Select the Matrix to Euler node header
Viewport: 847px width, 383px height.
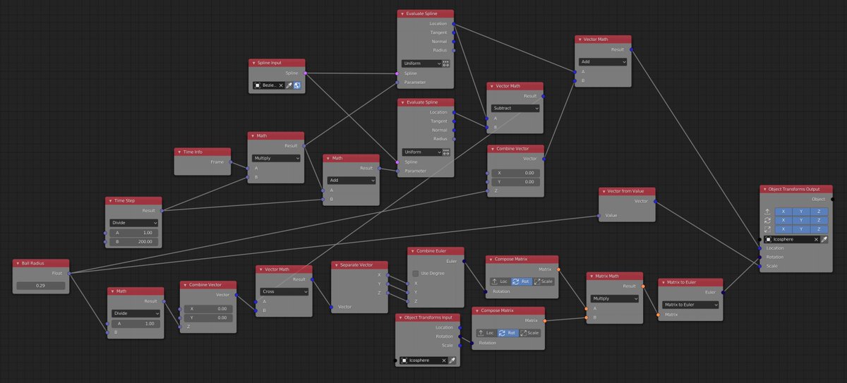(x=691, y=282)
